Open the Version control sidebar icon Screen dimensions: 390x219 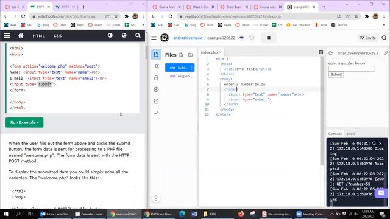pos(156,66)
